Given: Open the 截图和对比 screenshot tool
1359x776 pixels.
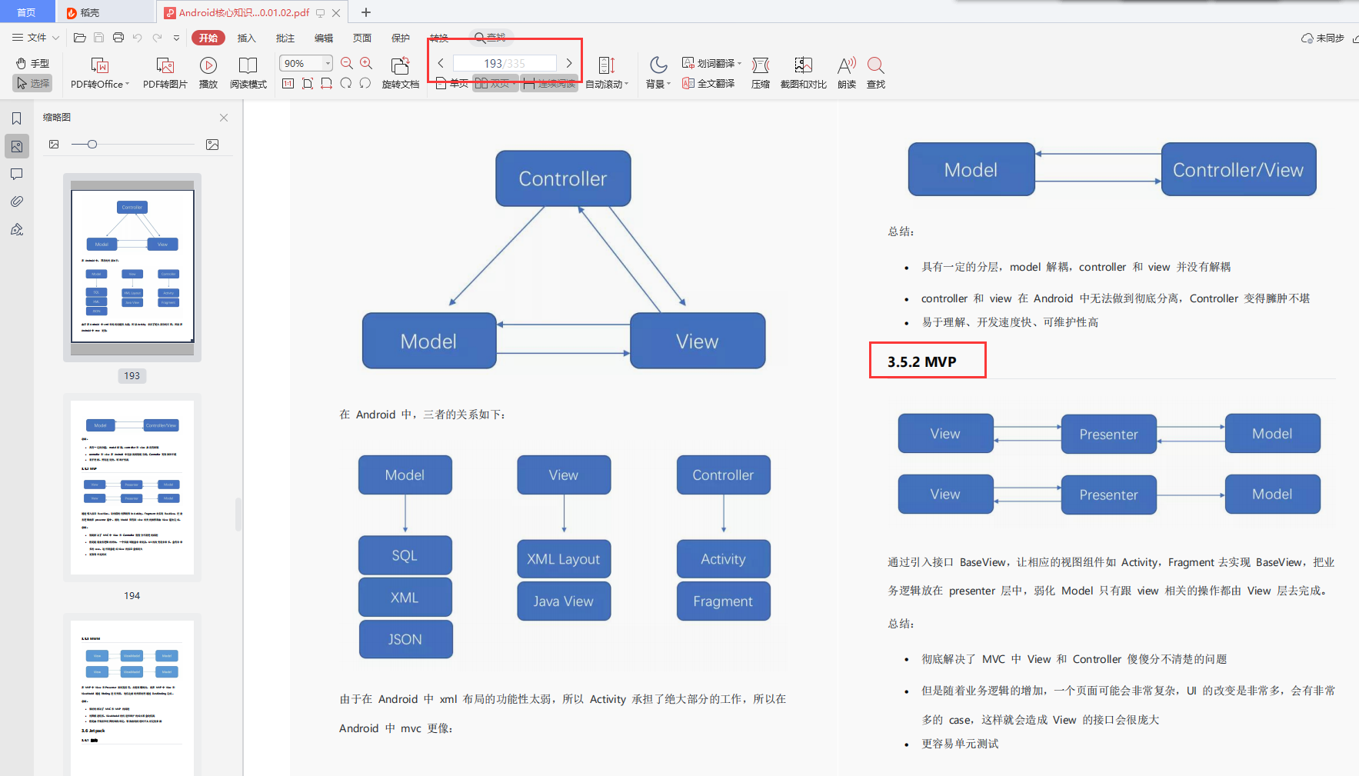Looking at the screenshot, I should coord(803,66).
